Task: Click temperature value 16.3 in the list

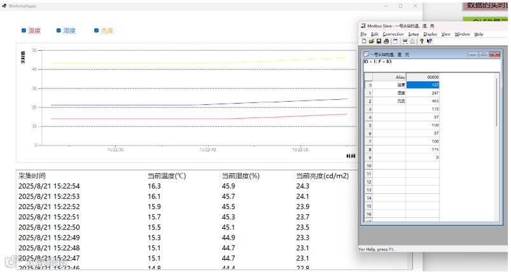Action: 154,186
